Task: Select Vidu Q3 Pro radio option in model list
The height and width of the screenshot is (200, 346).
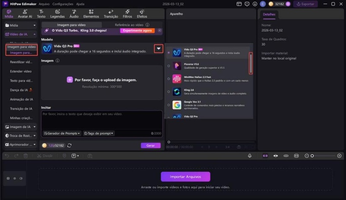Action: click(x=169, y=53)
